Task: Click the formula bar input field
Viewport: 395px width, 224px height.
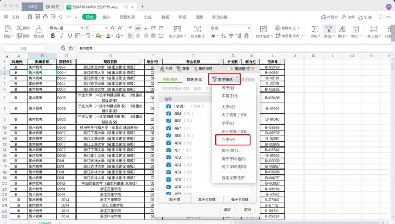Action: click(234, 48)
